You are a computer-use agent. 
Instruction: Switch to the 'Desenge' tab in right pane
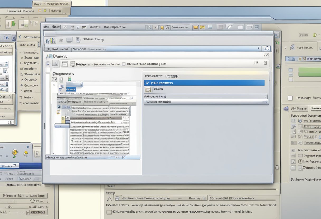tap(172, 76)
